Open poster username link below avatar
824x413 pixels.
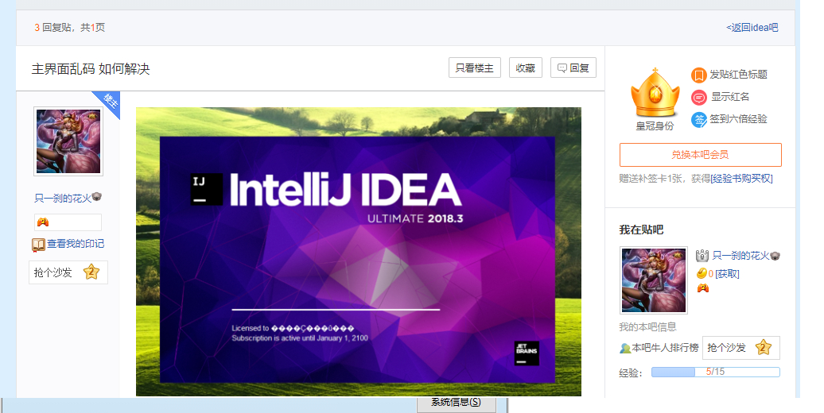click(x=63, y=198)
